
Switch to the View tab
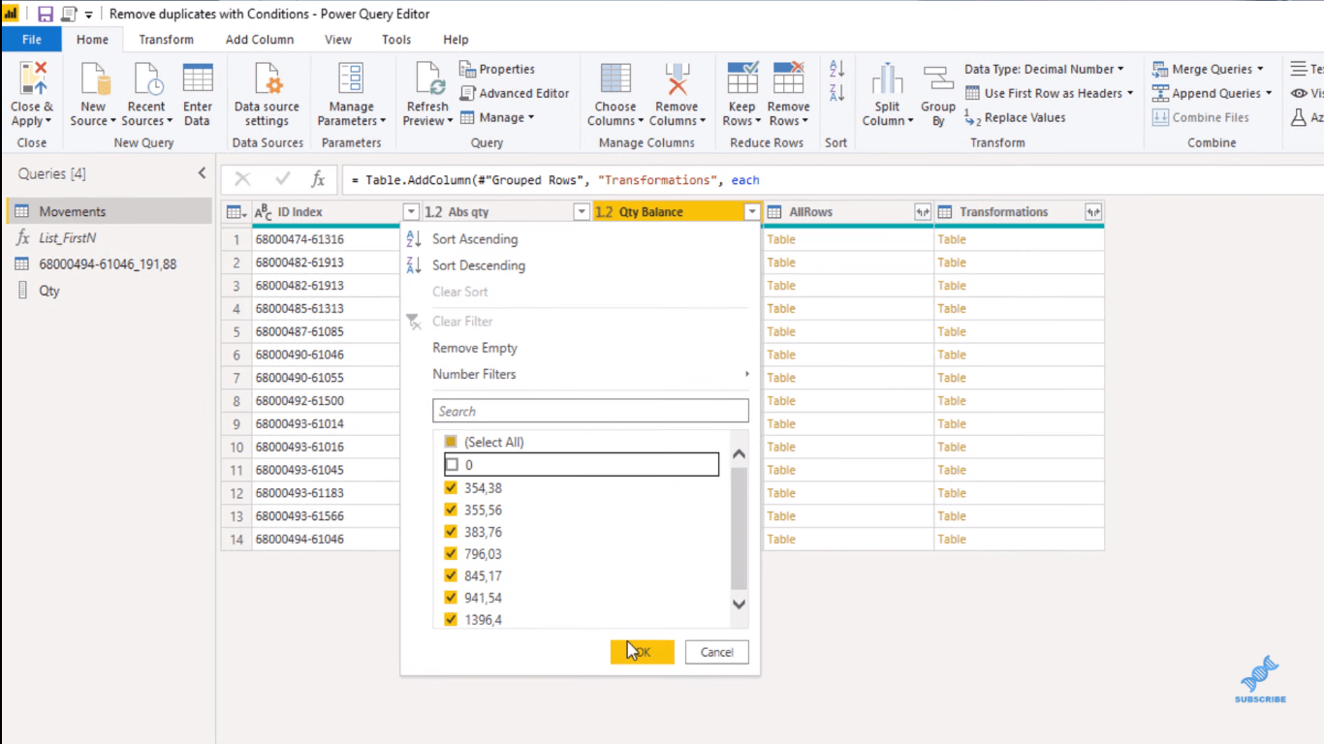pos(338,40)
